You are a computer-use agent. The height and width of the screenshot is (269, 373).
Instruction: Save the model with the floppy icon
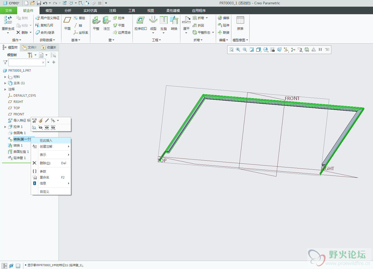pyautogui.click(x=39, y=3)
